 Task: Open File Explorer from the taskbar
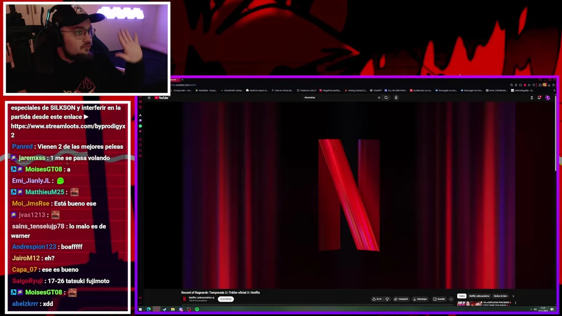(x=173, y=309)
